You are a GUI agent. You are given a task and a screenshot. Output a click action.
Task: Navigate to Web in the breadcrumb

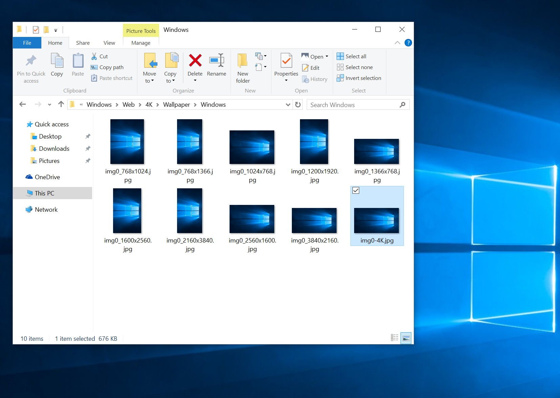tap(129, 105)
